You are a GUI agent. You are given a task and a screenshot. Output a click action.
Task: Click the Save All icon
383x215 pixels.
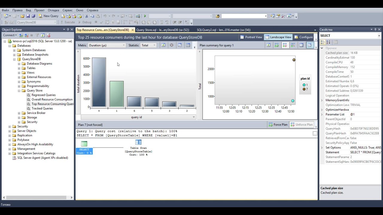point(33,16)
